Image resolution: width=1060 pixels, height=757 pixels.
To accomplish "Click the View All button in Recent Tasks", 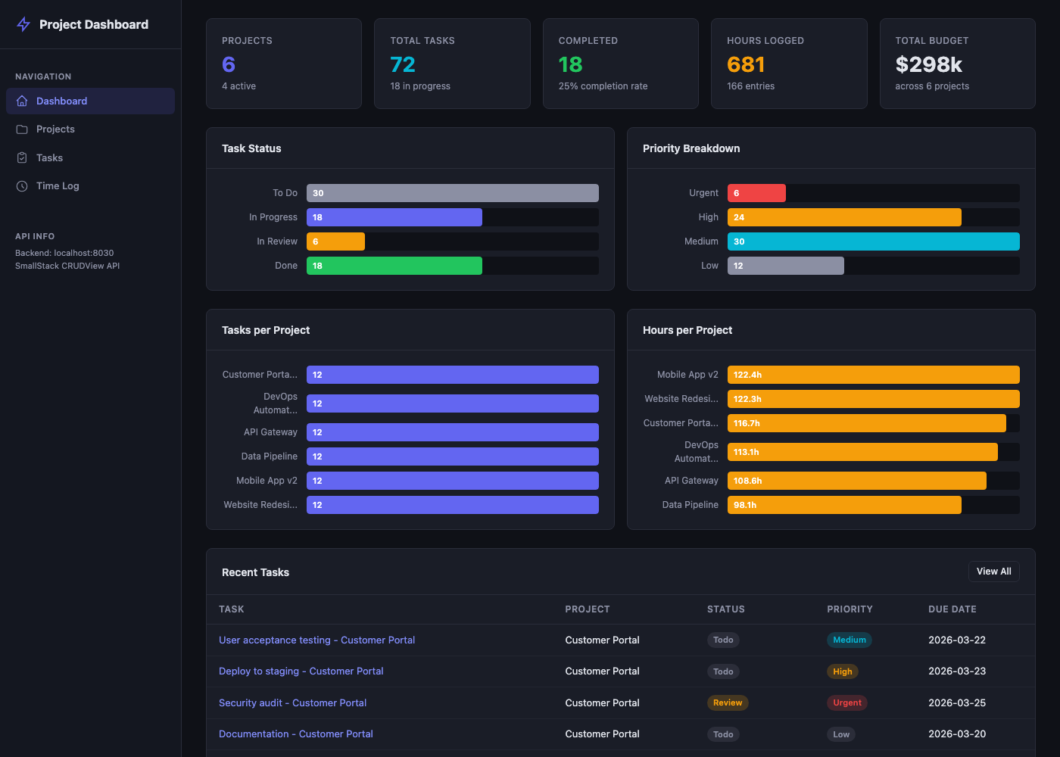I will (x=993, y=571).
